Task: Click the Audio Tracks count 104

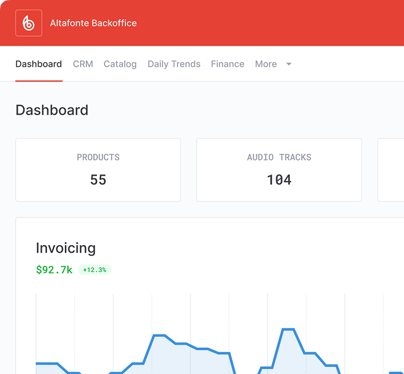Action: tap(279, 180)
